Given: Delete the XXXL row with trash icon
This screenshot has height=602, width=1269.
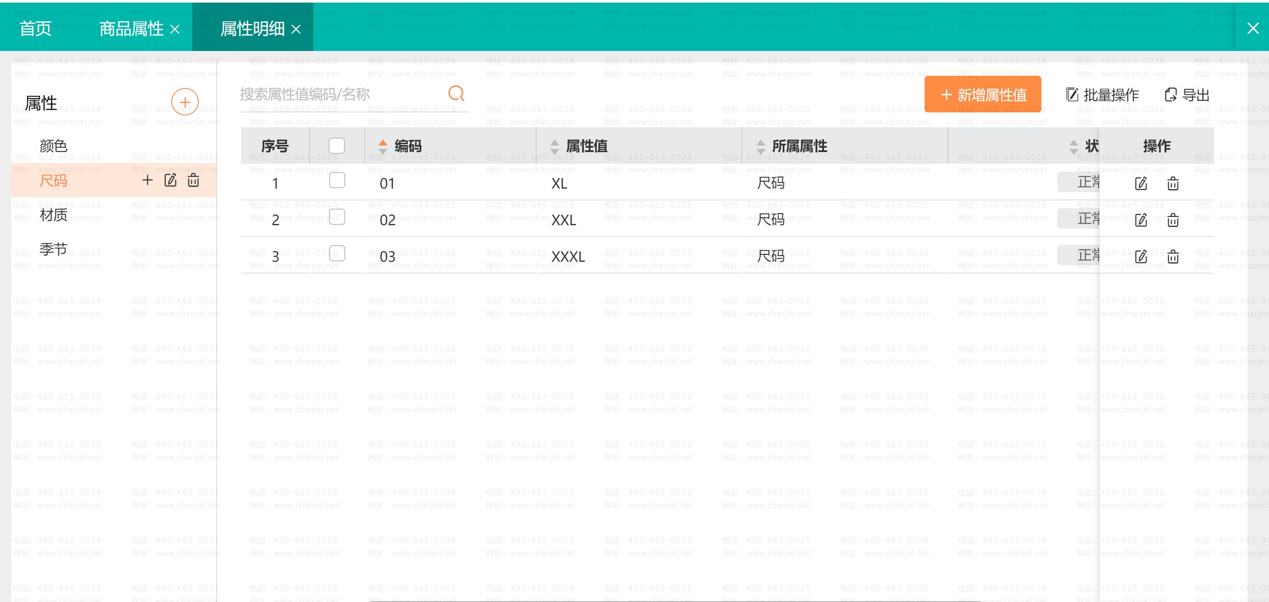Looking at the screenshot, I should pos(1173,257).
